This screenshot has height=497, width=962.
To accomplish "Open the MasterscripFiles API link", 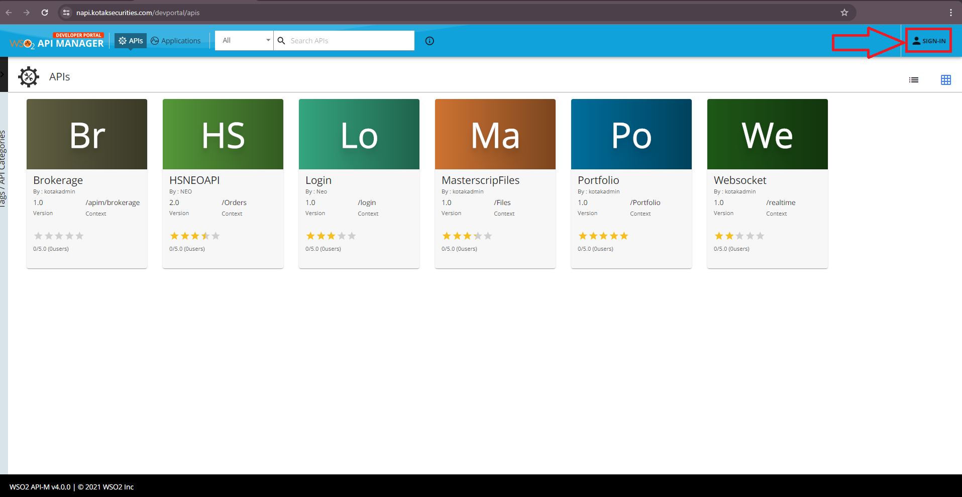I will 480,180.
